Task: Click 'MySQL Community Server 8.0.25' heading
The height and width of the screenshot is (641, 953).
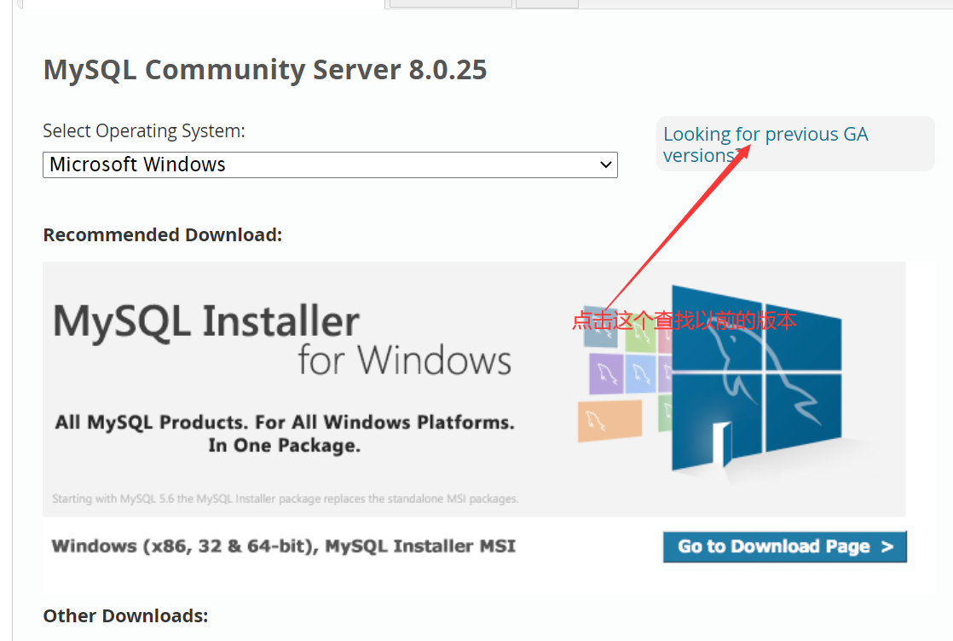Action: click(x=265, y=69)
